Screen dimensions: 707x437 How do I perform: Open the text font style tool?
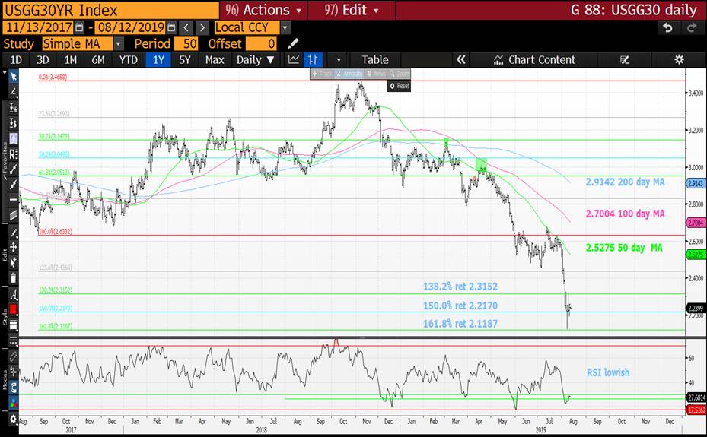[14, 295]
